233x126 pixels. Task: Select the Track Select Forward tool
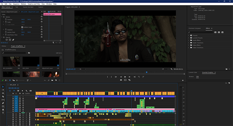tap(3, 90)
